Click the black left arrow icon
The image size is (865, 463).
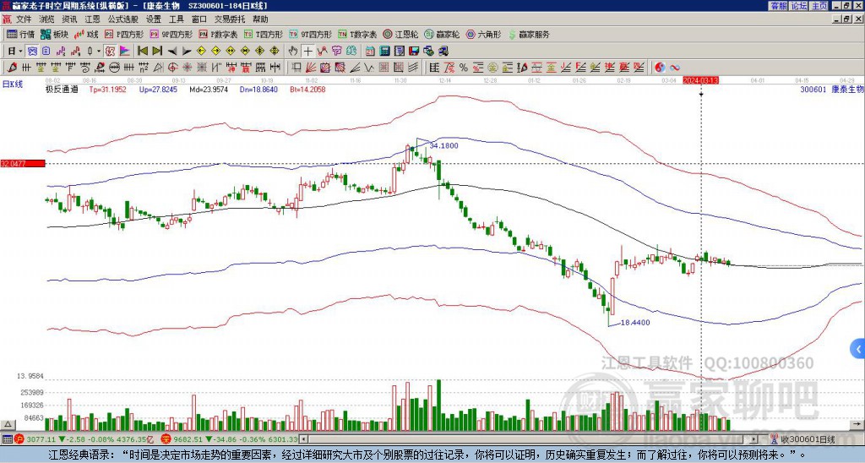coord(172,52)
